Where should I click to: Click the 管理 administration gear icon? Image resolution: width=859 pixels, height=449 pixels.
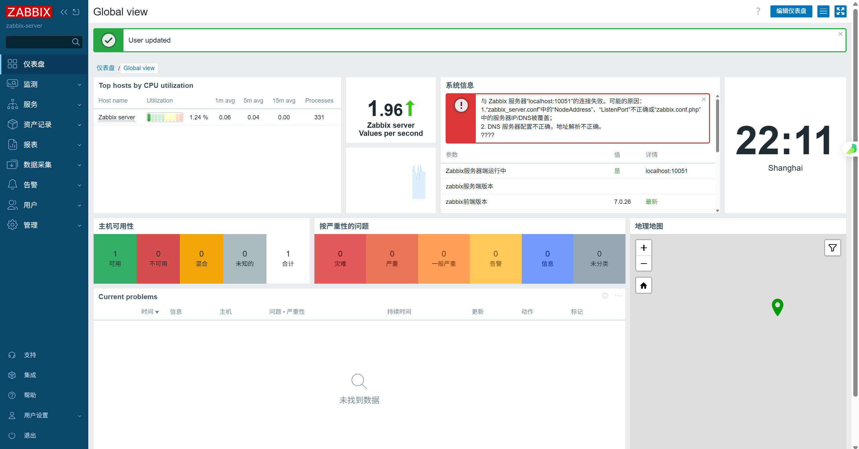click(x=12, y=225)
